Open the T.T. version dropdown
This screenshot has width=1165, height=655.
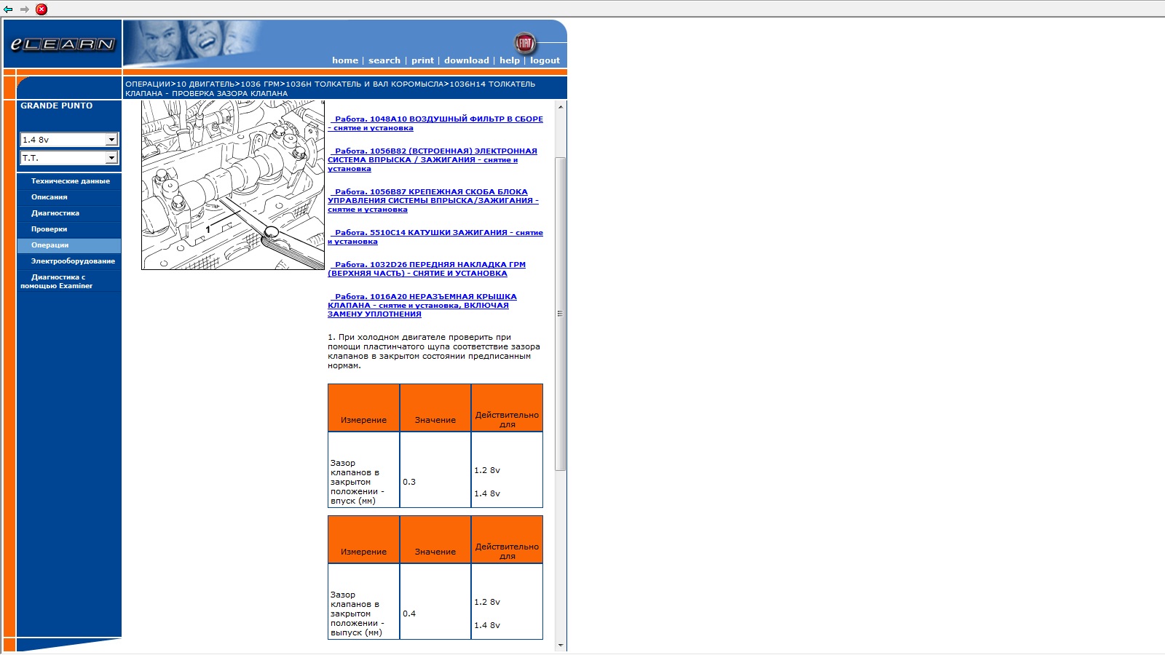[x=69, y=158]
